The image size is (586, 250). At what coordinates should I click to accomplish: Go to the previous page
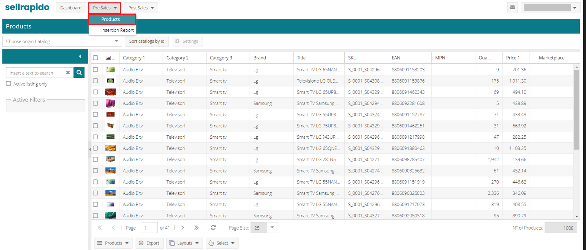tap(113, 227)
